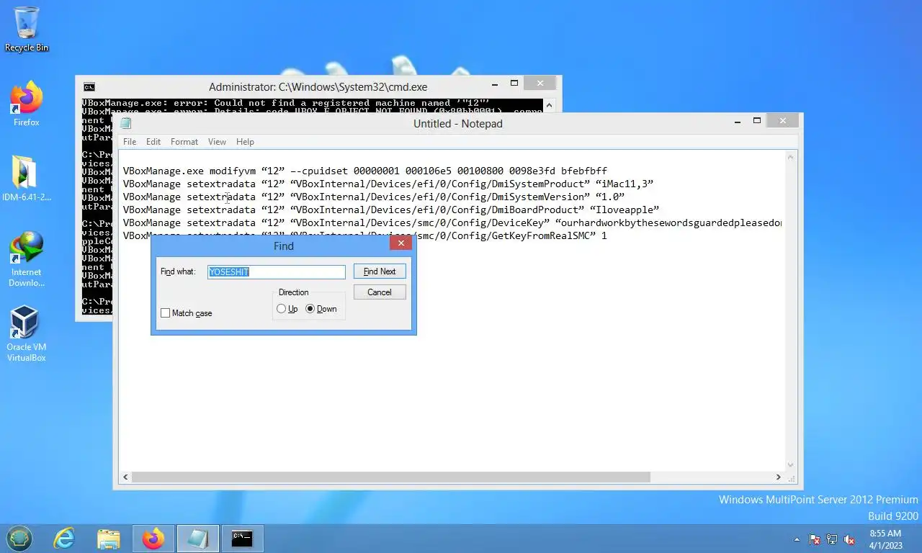Viewport: 922px width, 553px height.
Task: Click the Find what text field
Action: pos(277,271)
